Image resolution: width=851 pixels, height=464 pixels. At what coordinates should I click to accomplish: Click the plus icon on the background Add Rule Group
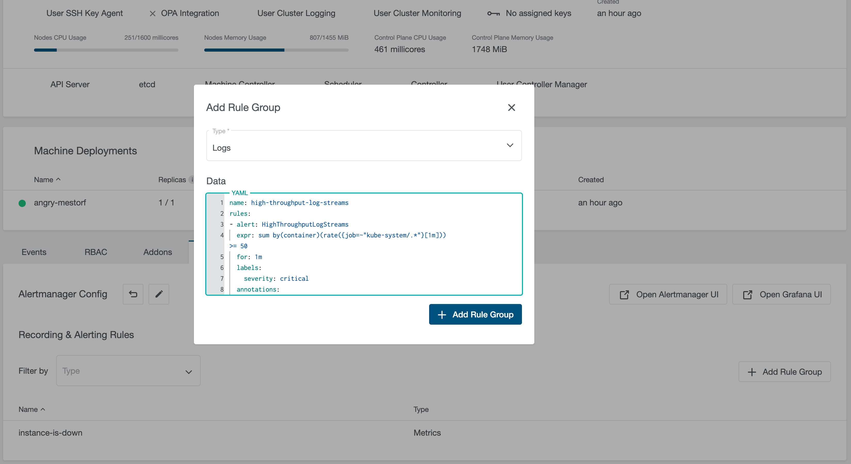pyautogui.click(x=751, y=372)
